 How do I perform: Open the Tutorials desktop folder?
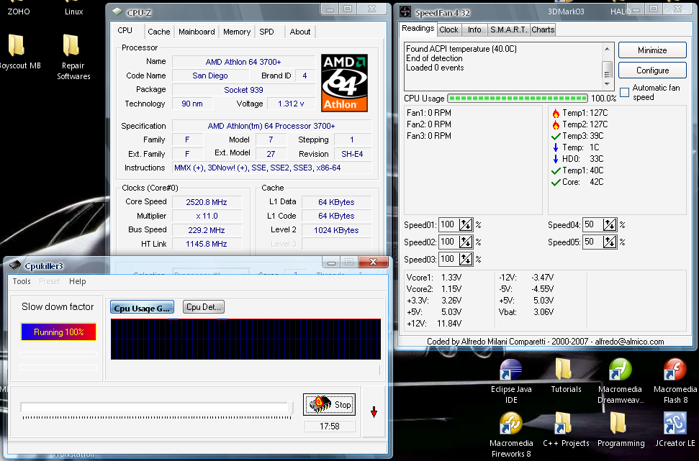pos(566,376)
